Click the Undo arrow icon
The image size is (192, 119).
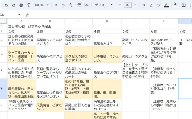coord(6,5)
